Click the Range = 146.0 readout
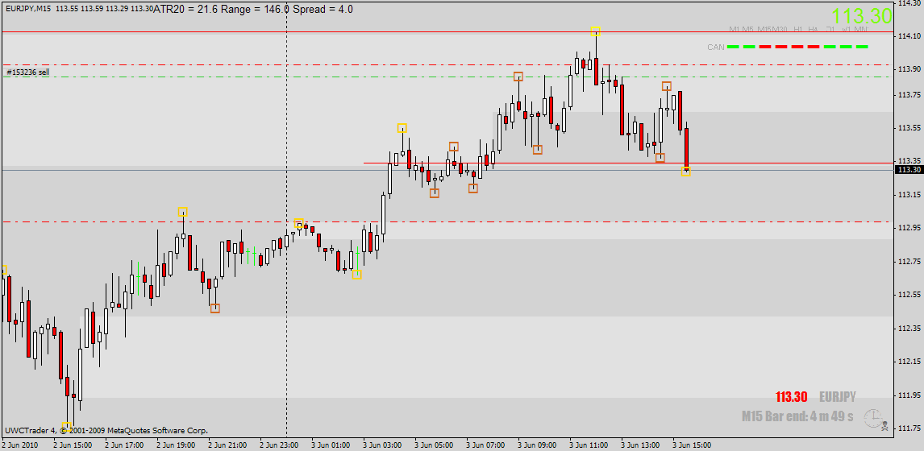 point(254,9)
